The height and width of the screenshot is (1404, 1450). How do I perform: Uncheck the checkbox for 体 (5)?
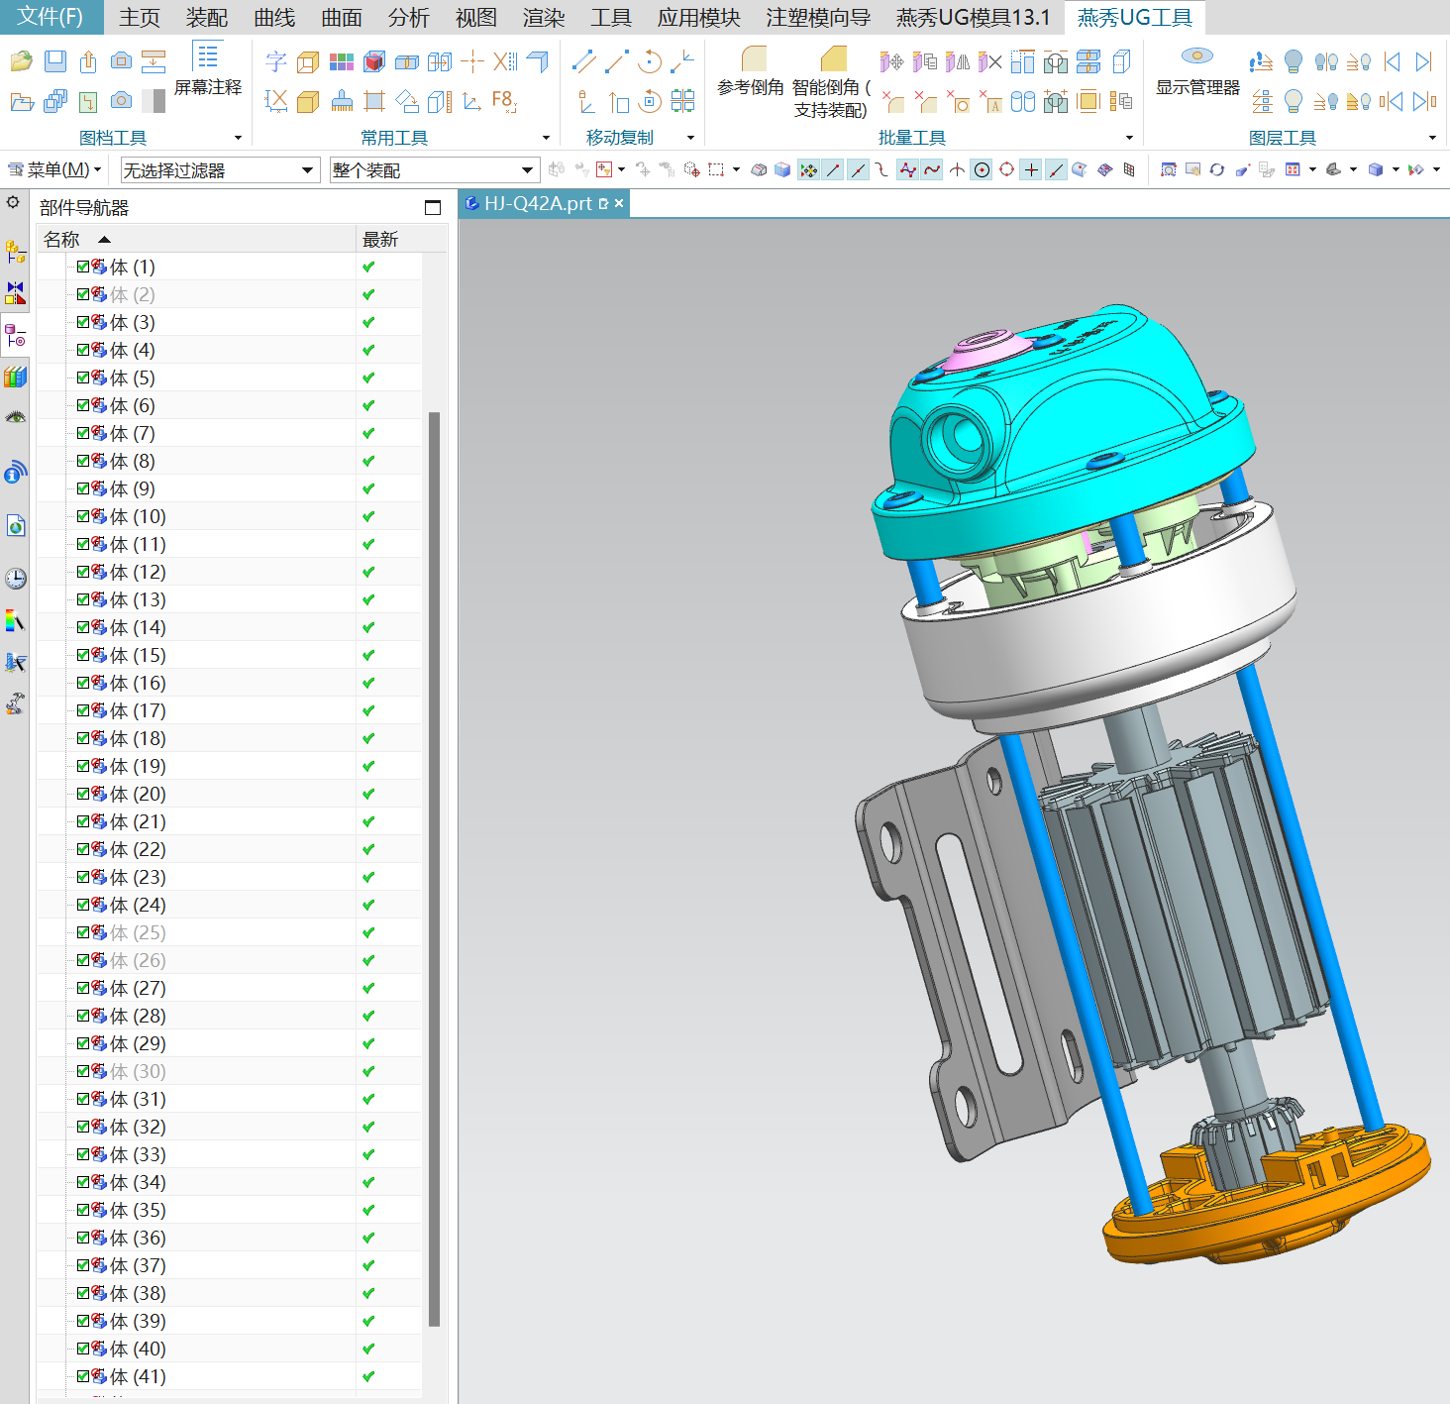[x=83, y=378]
